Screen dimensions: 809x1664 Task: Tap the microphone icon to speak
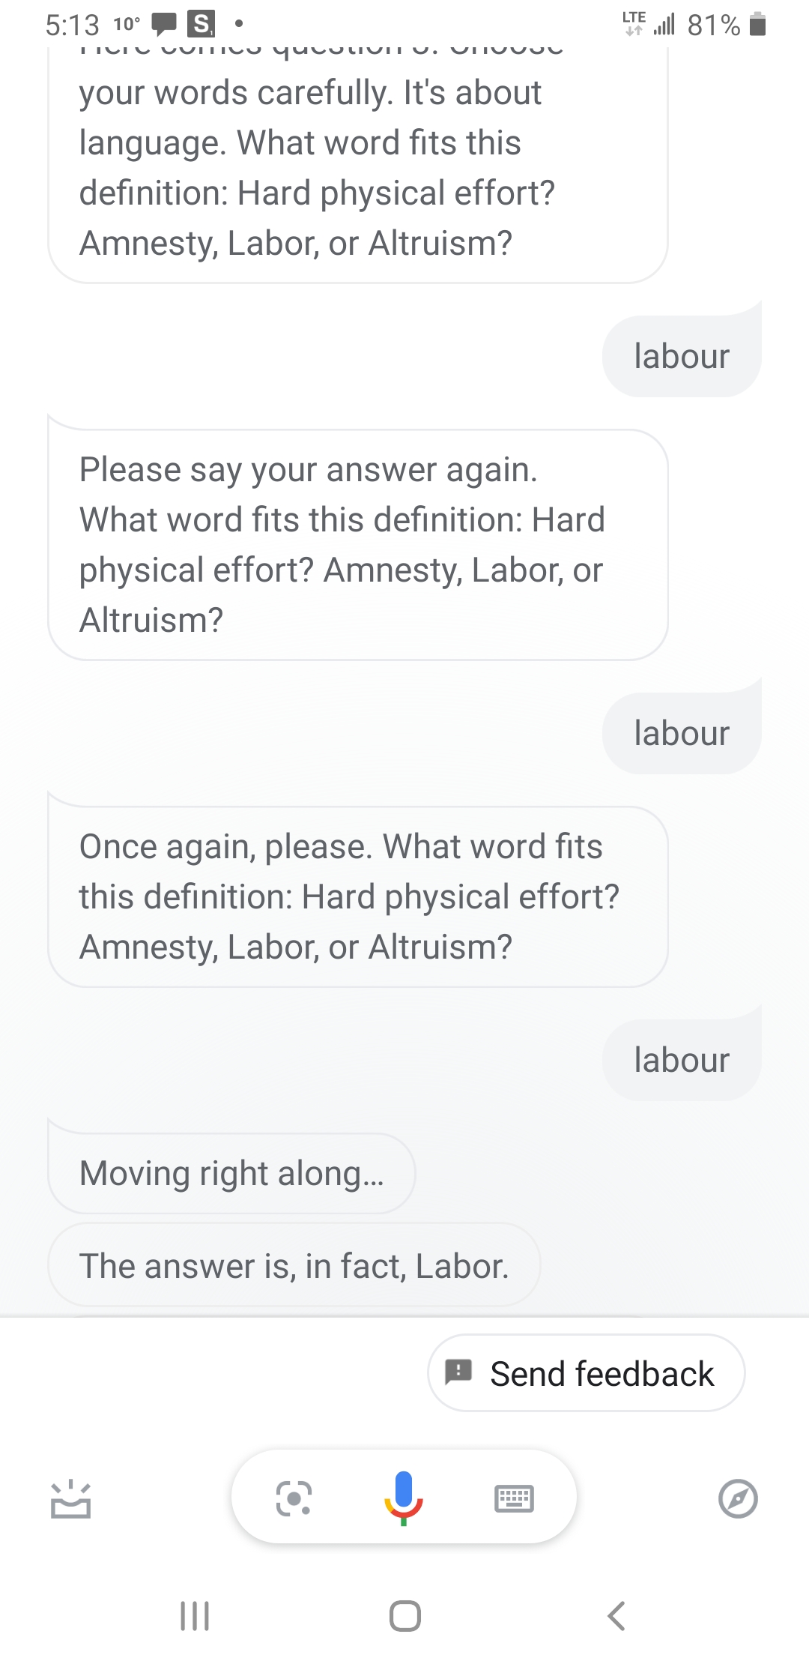pos(404,1498)
